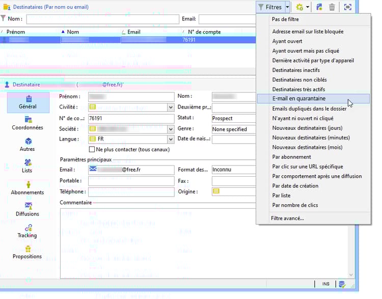Open the Statut Prospect combo box
Screen dimensions: 382x299
(234, 119)
